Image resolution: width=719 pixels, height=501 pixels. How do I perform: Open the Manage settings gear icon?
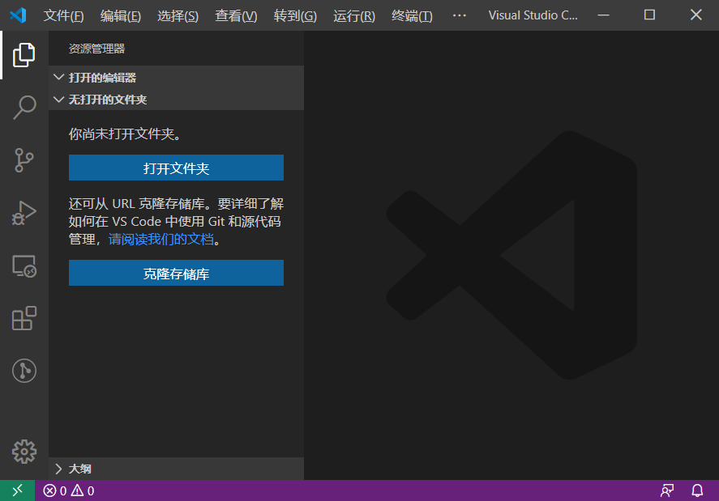pyautogui.click(x=24, y=452)
